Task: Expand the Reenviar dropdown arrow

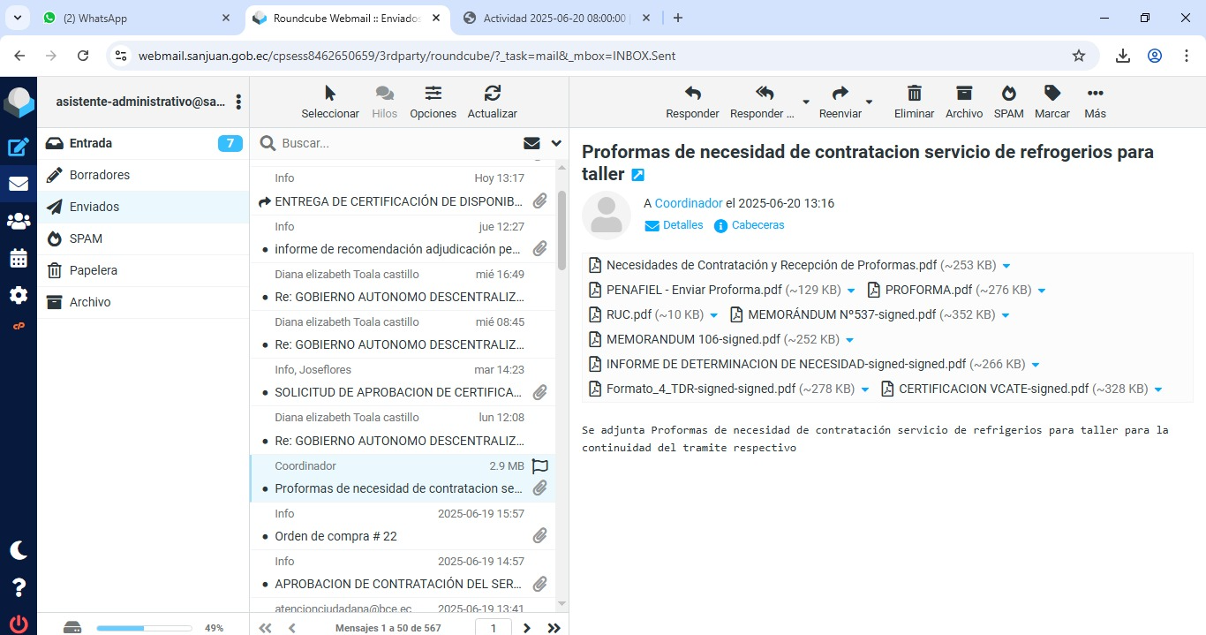Action: point(869,102)
